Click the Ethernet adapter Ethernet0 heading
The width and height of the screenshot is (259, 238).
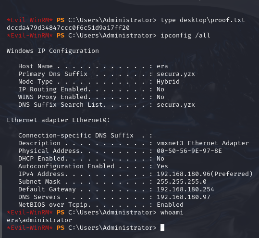(59, 120)
